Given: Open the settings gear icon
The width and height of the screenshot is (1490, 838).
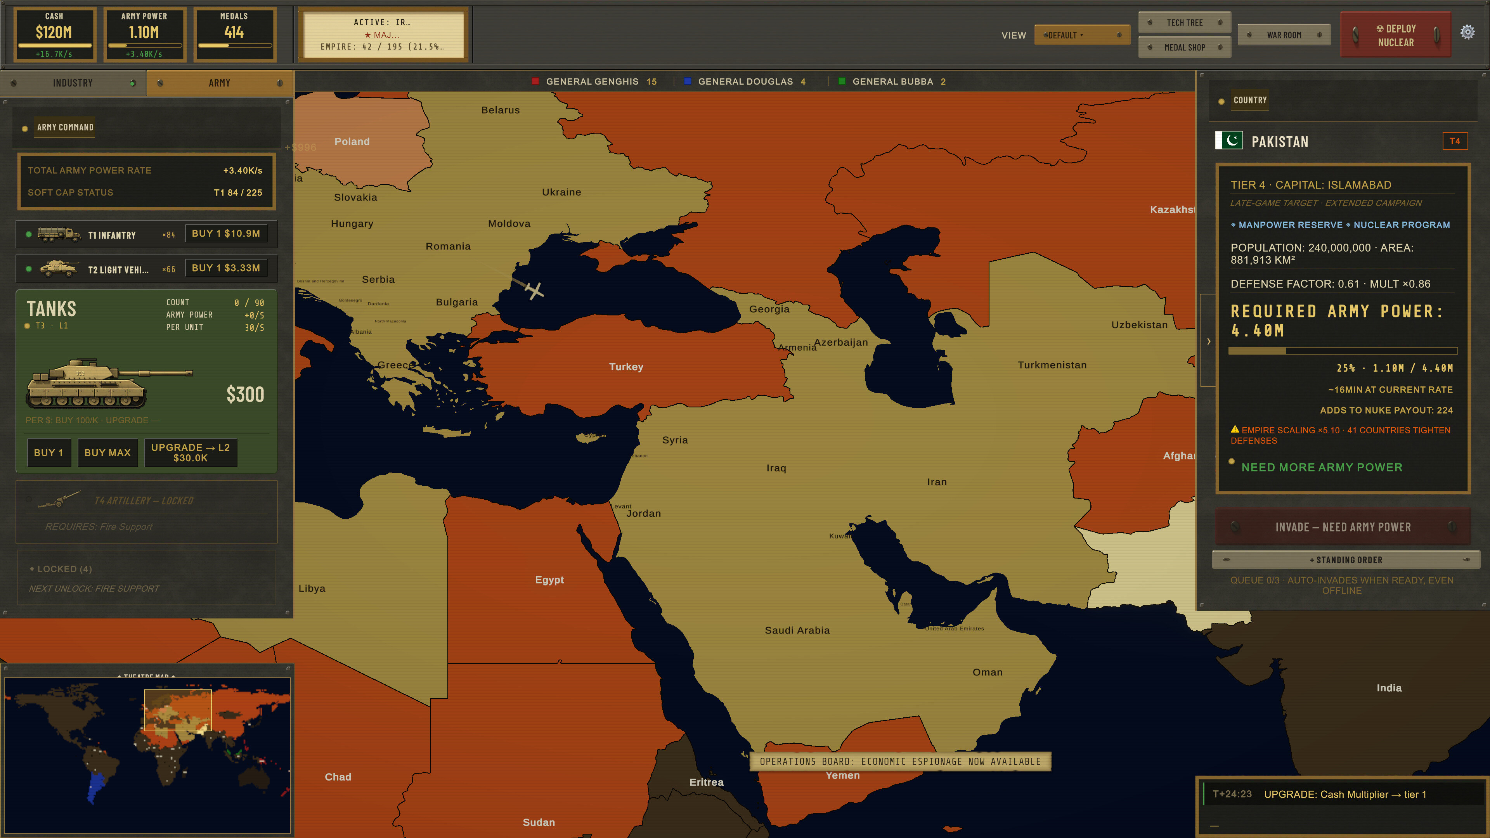Looking at the screenshot, I should [1467, 32].
